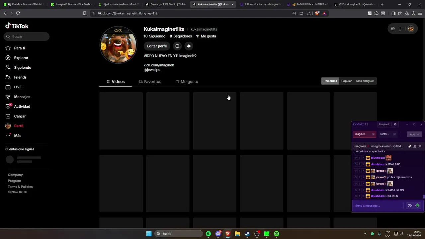Image resolution: width=425 pixels, height=239 pixels.
Task: Open pinned messages icon in KickTalk
Action: (420, 146)
